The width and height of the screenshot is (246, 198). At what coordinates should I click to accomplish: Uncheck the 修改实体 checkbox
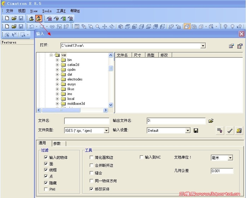91,189
